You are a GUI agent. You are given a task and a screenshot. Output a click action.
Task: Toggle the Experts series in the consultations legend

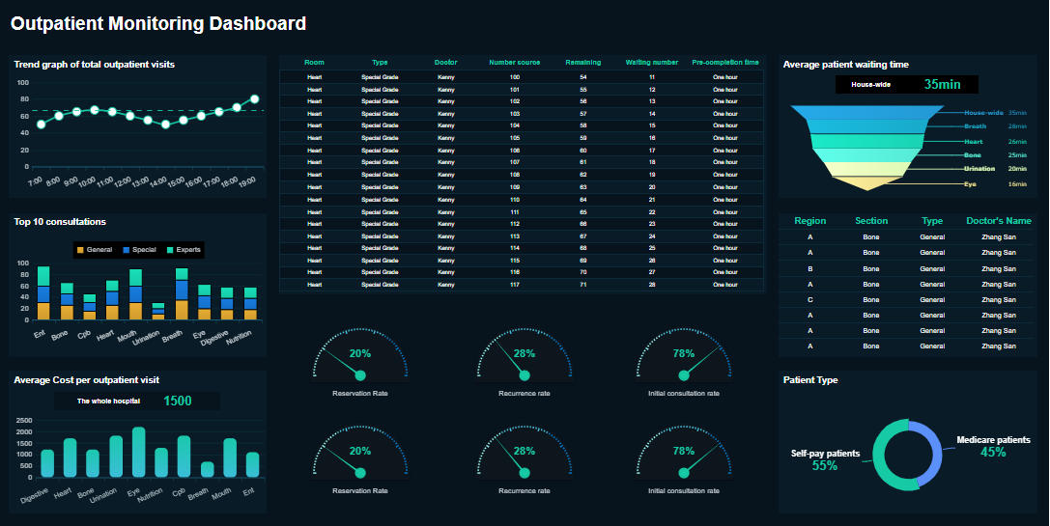point(184,250)
